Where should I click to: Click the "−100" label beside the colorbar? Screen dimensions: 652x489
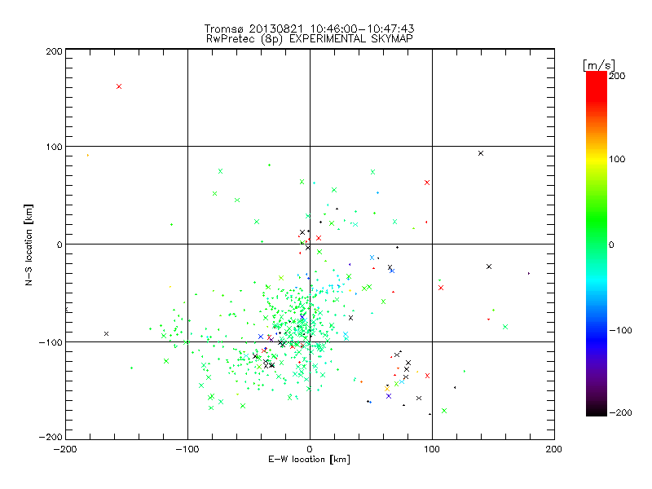621,331
